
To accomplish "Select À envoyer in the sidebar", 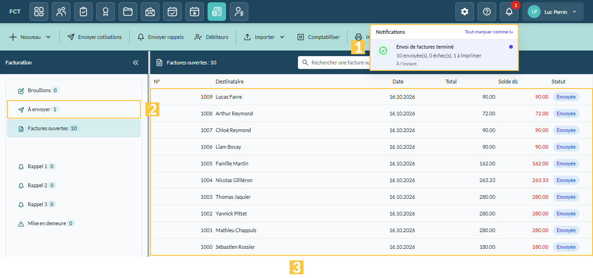I will tap(74, 109).
